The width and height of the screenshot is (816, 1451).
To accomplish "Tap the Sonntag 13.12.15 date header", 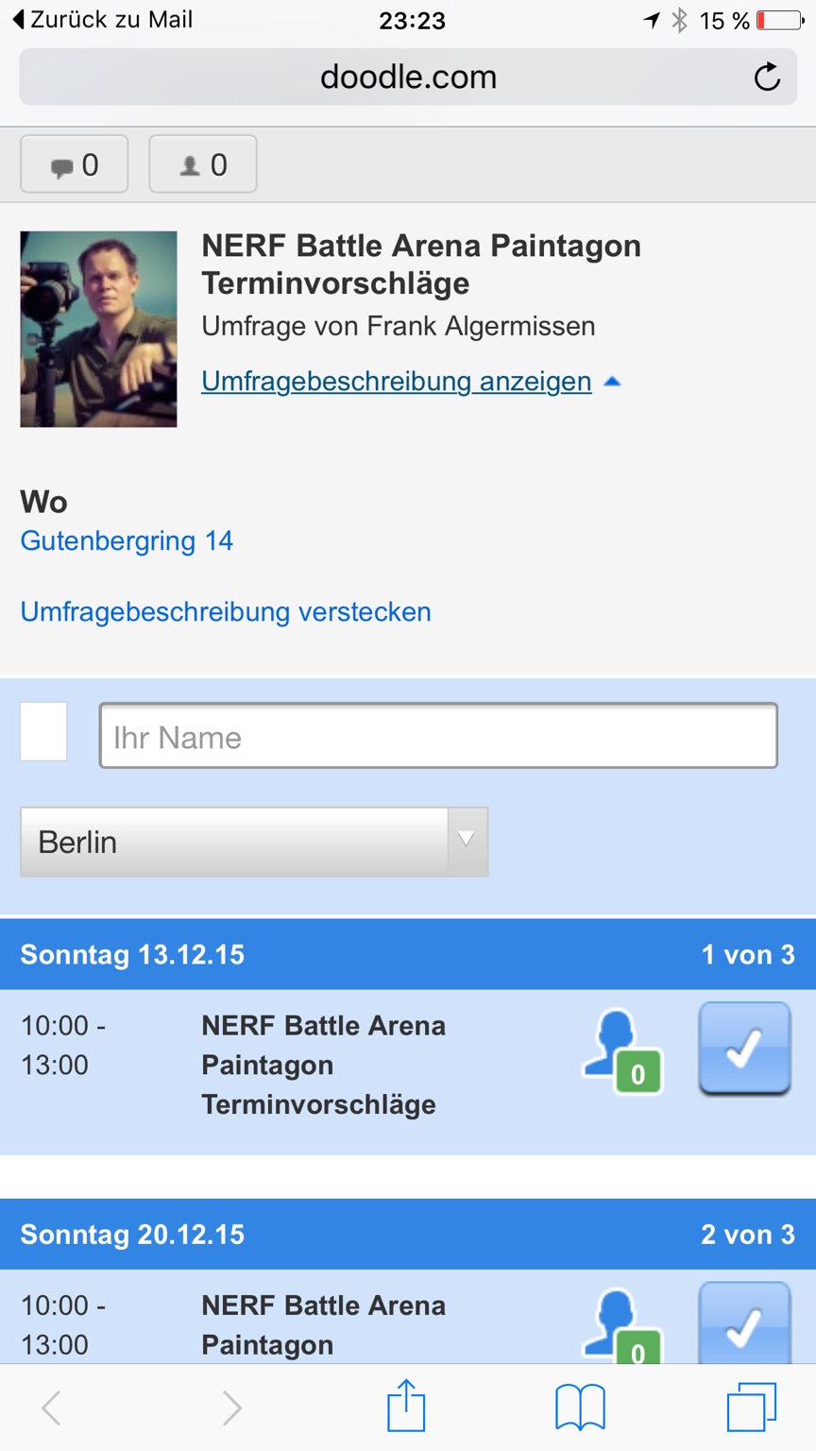I will [132, 955].
